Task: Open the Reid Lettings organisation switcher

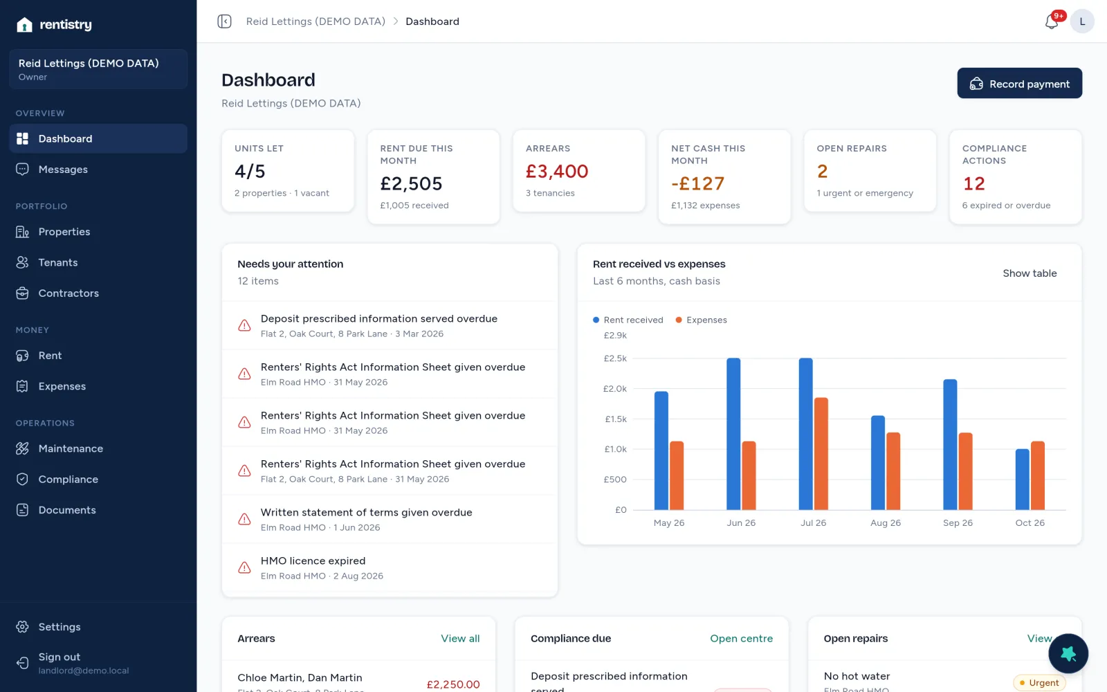Action: coord(98,69)
